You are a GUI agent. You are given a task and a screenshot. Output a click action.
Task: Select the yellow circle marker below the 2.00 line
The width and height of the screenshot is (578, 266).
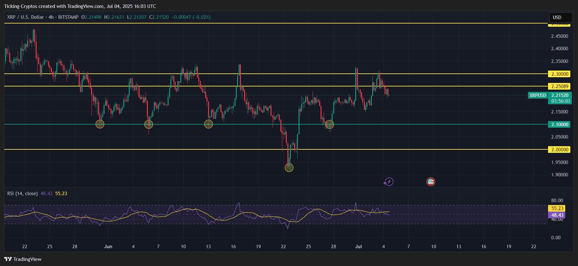point(289,168)
